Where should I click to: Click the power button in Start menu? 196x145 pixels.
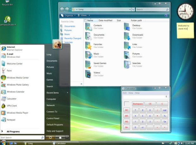(x=50, y=137)
